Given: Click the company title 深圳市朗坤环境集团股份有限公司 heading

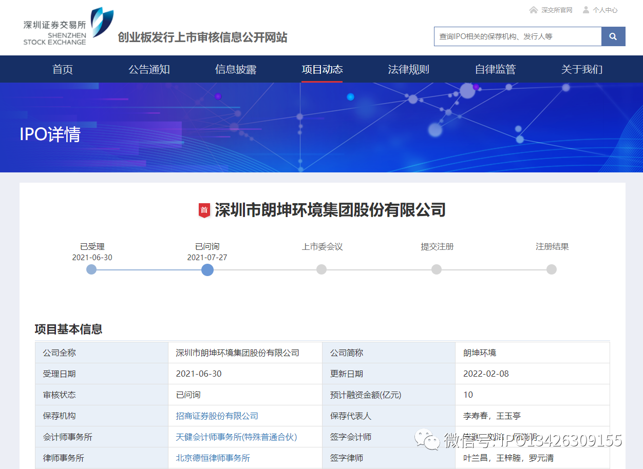Looking at the screenshot, I should (330, 210).
